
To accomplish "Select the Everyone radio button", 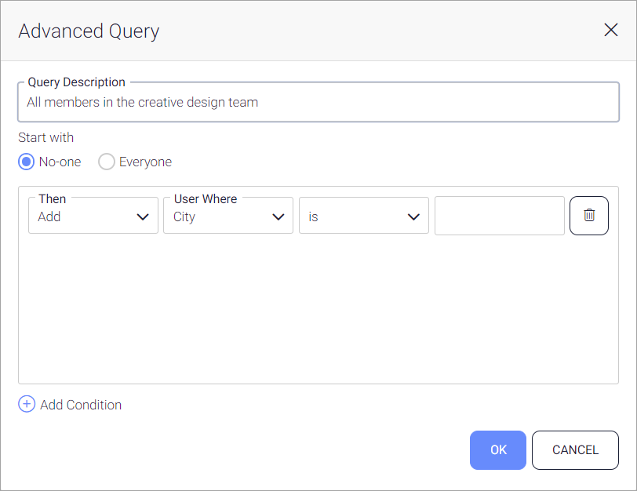I will 107,162.
